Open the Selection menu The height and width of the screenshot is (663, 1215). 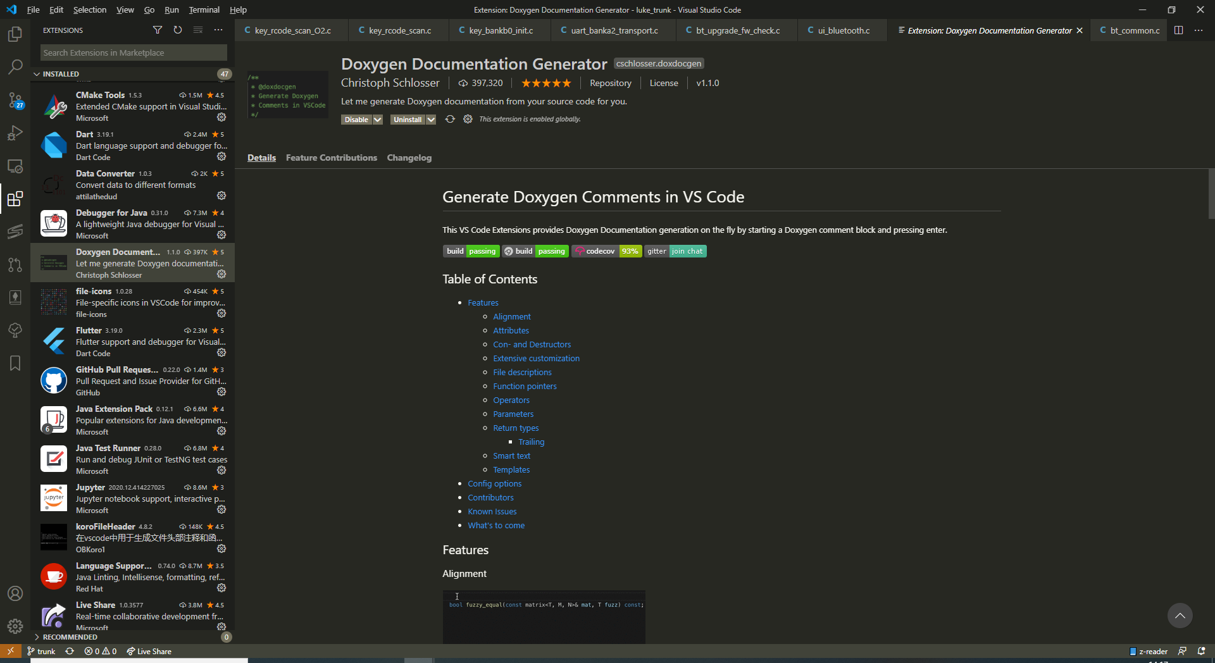pos(90,9)
